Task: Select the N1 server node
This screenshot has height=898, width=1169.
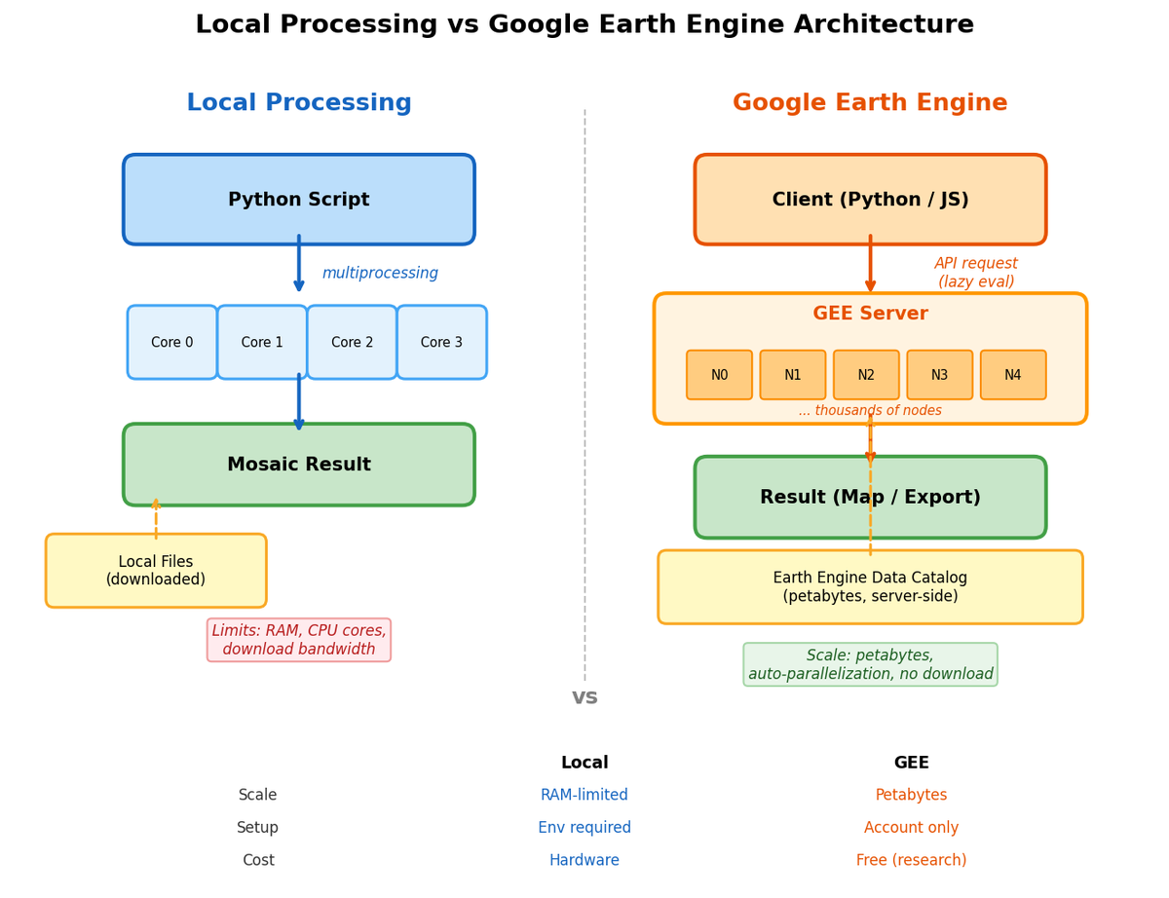Action: click(793, 375)
